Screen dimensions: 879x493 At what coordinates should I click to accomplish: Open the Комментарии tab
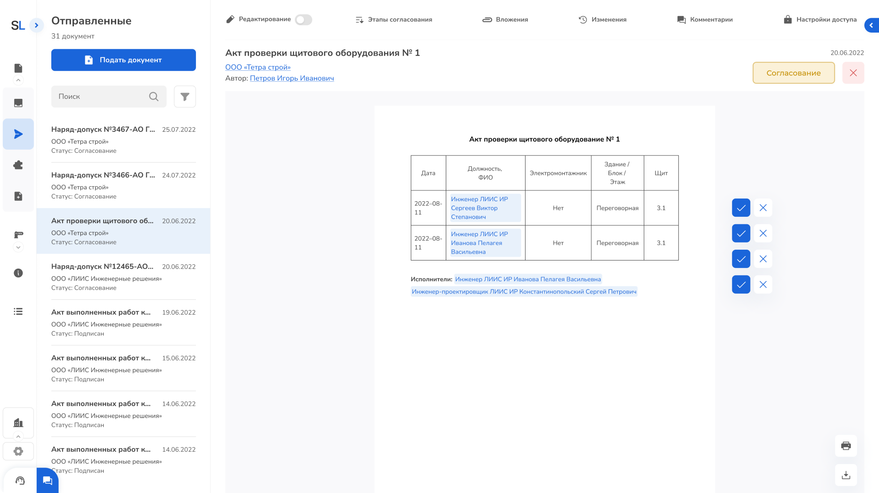pyautogui.click(x=704, y=20)
